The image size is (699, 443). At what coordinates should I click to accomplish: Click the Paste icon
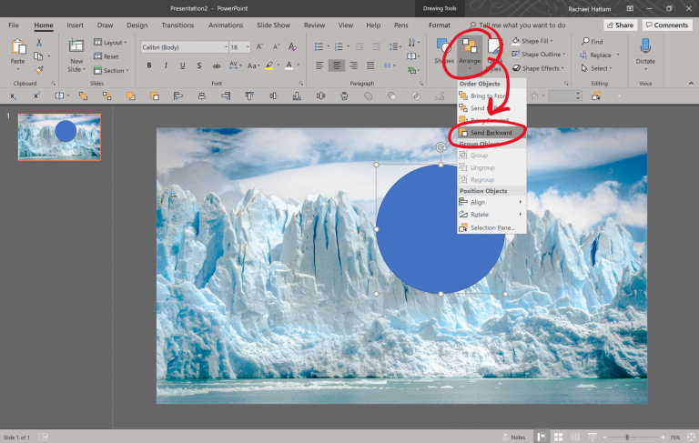[17, 50]
